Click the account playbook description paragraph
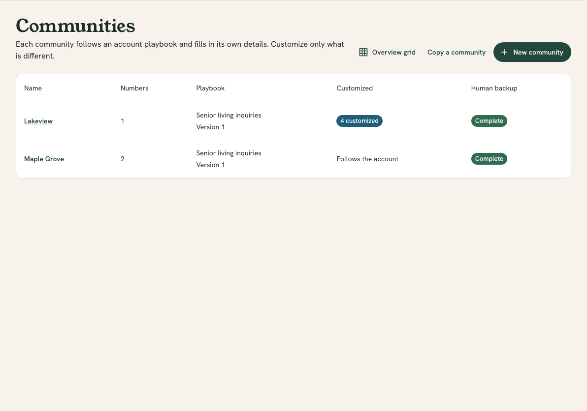 tap(180, 50)
